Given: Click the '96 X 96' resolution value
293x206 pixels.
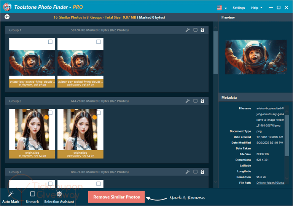Looking at the screenshot, I should 261,177.
